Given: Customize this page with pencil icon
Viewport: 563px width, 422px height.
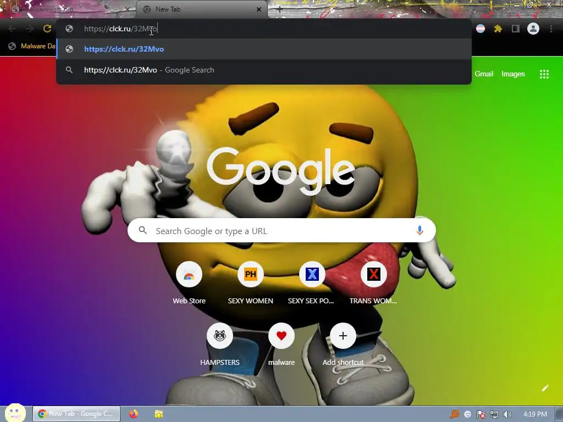Looking at the screenshot, I should click(x=545, y=388).
